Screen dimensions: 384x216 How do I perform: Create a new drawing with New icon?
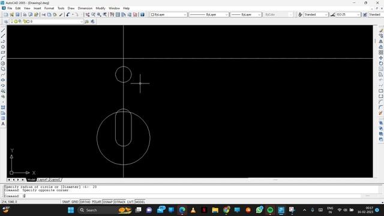tap(6, 14)
